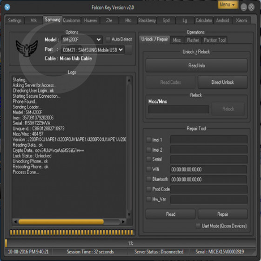Switch to the Qualcomm tab
261x261 pixels.
click(x=72, y=20)
